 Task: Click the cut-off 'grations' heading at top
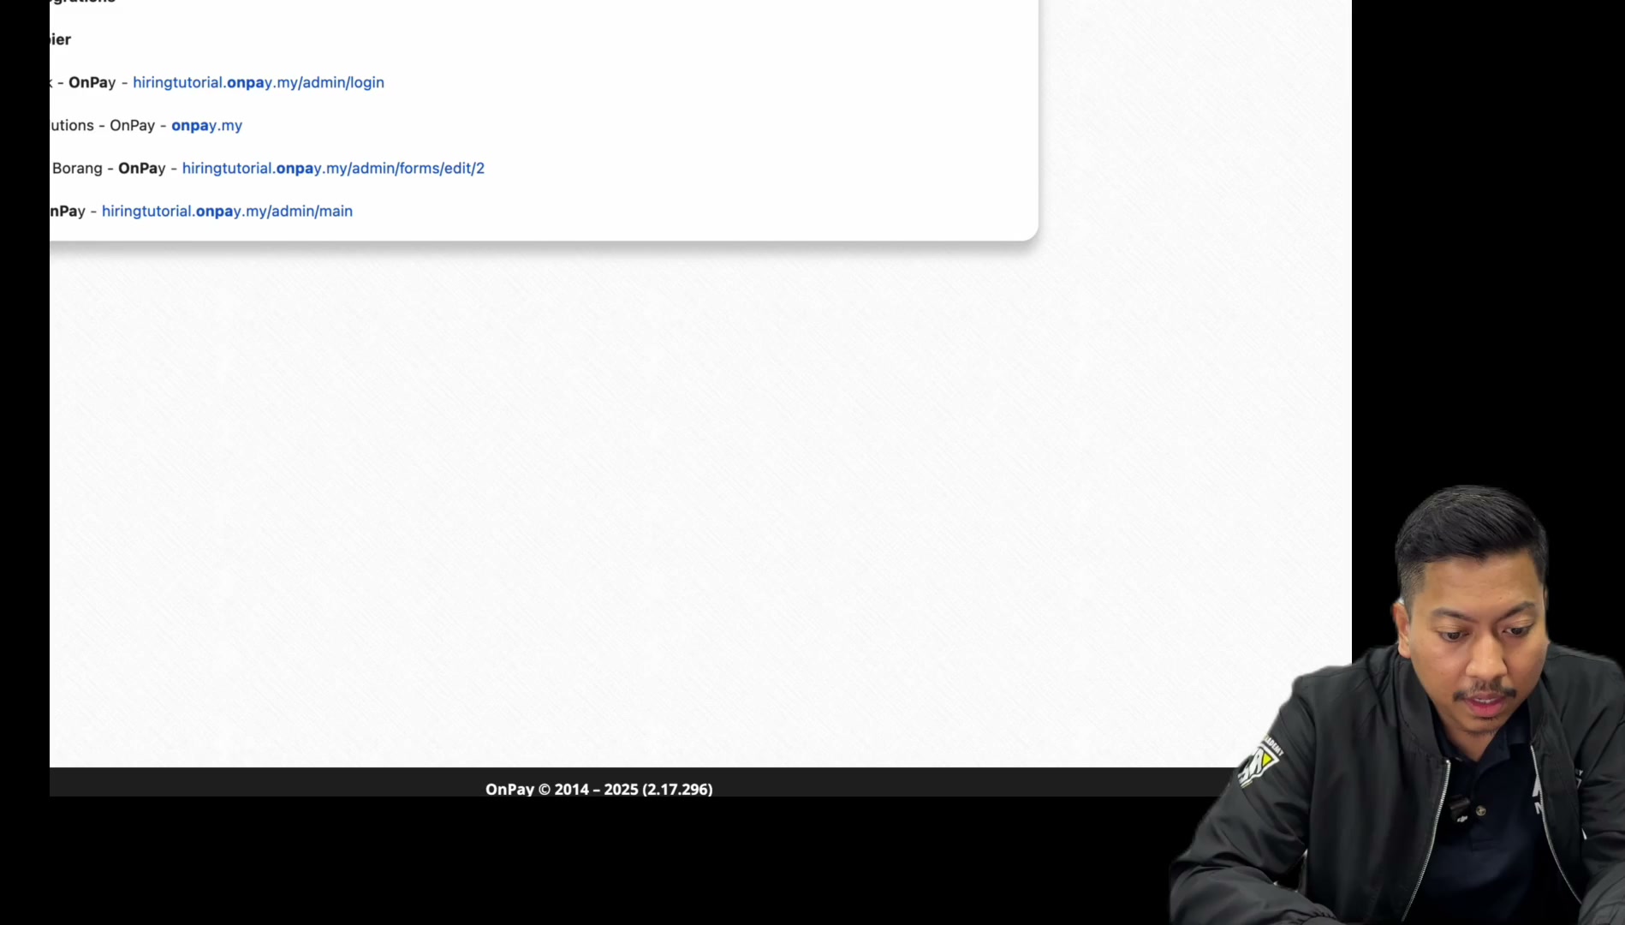click(82, 3)
